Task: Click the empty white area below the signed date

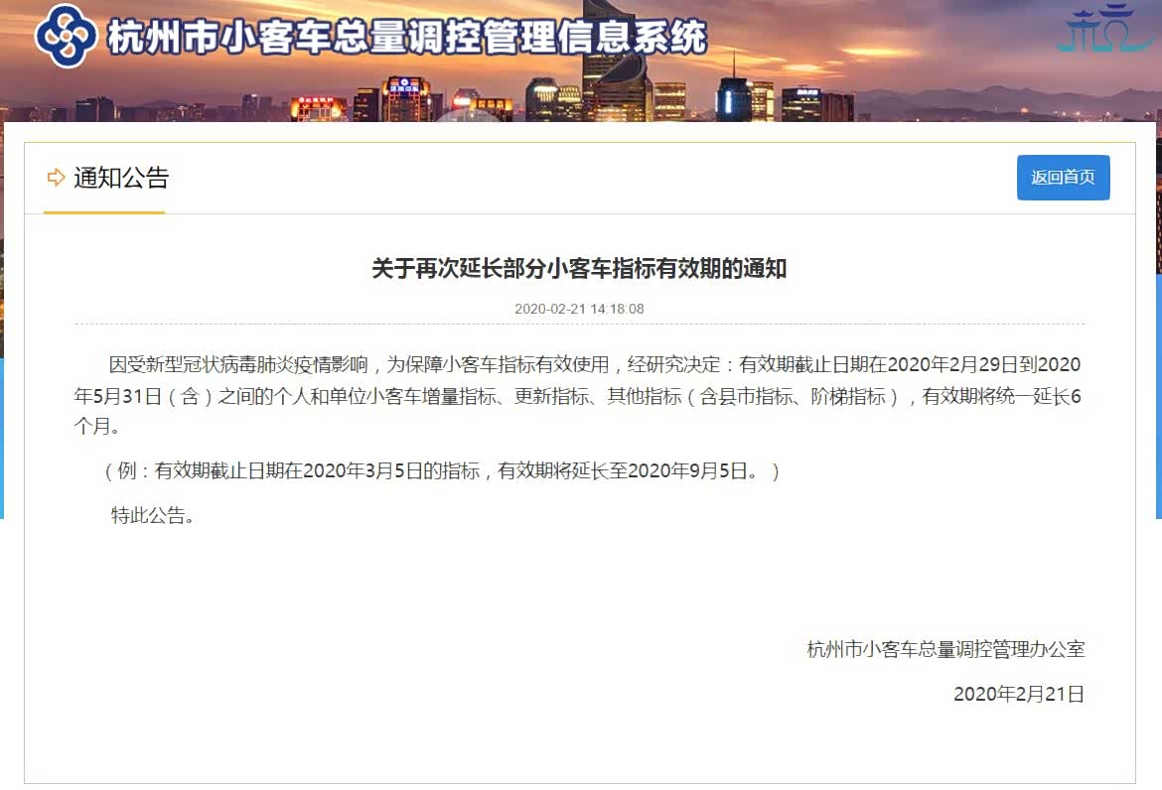Action: [579, 744]
